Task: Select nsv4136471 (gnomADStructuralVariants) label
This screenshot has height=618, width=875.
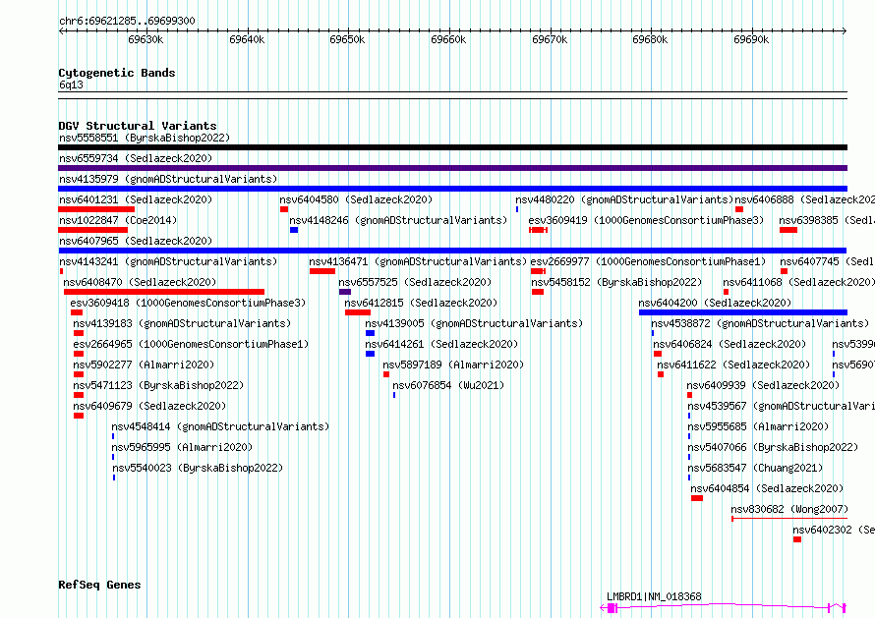Action: click(x=418, y=261)
